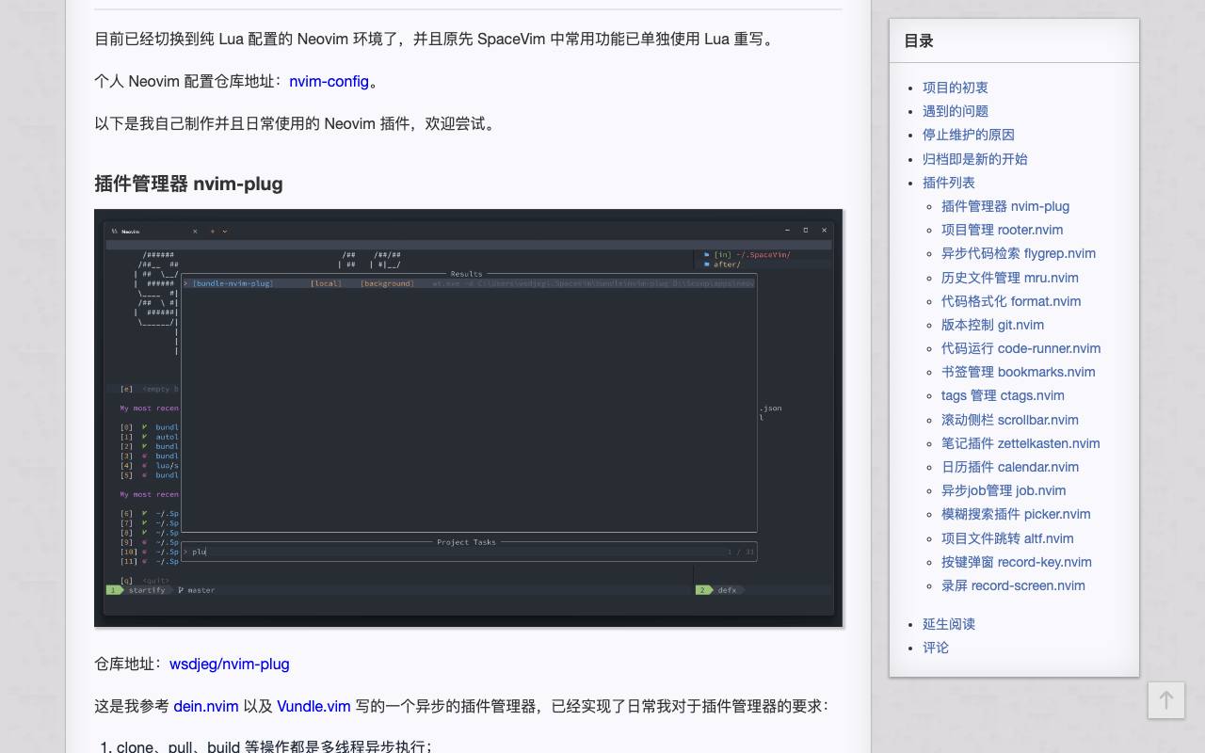The height and width of the screenshot is (753, 1205).
Task: Select 代码运行 code-runner.nvim entry
Action: tap(1020, 348)
